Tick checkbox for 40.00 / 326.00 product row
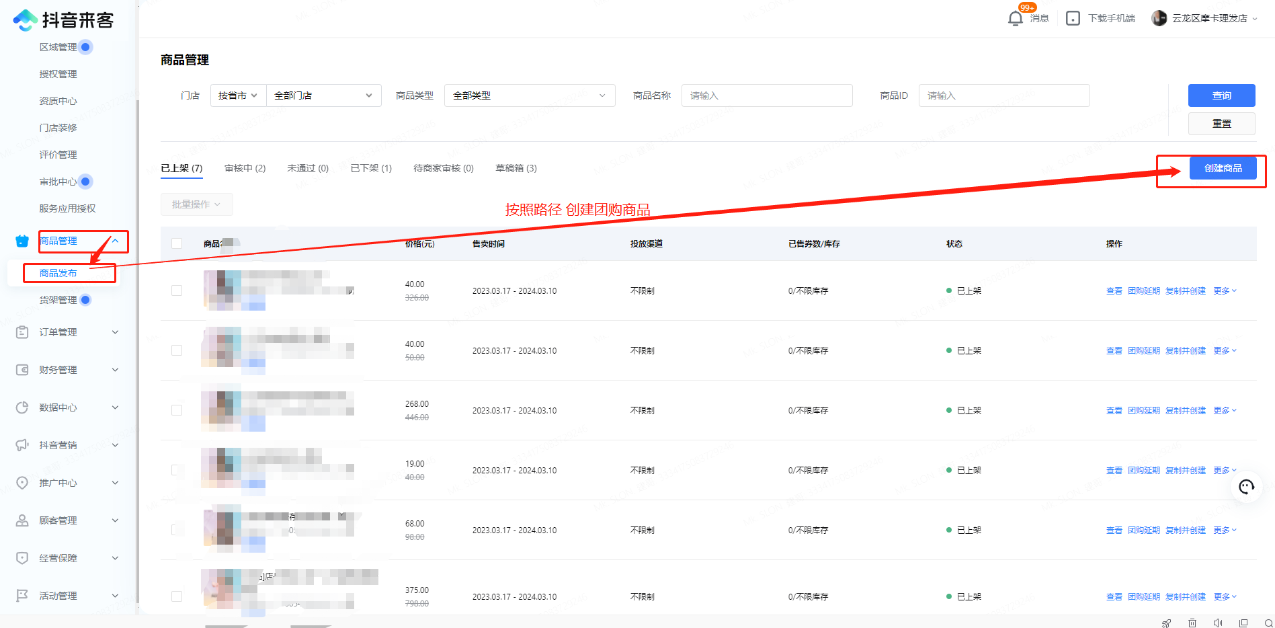The width and height of the screenshot is (1275, 628). (177, 290)
